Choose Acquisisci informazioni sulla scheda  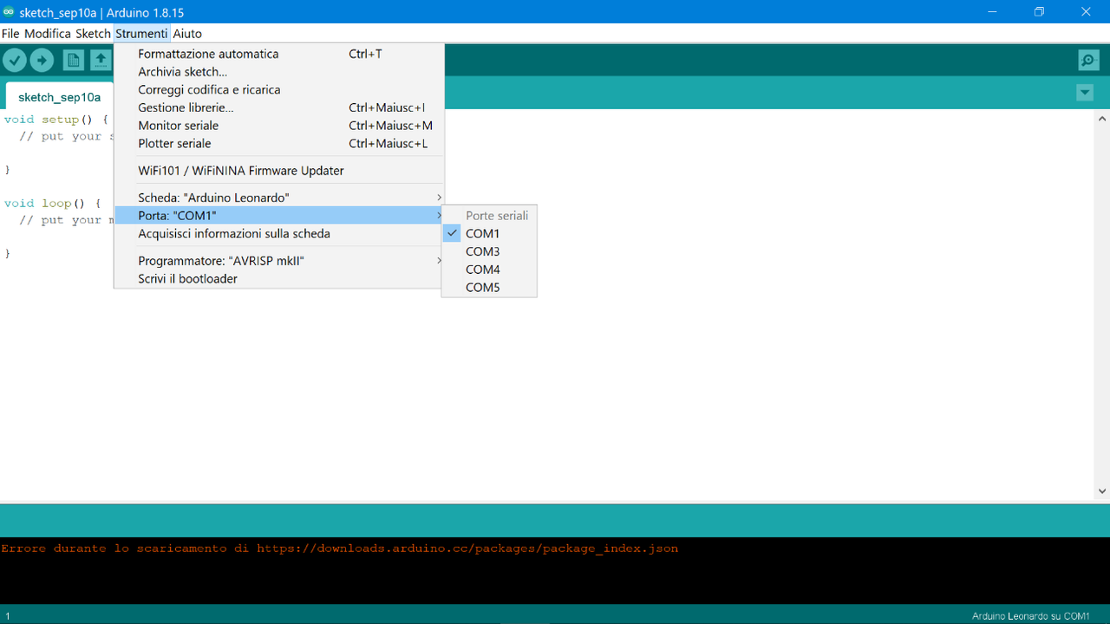278,234
